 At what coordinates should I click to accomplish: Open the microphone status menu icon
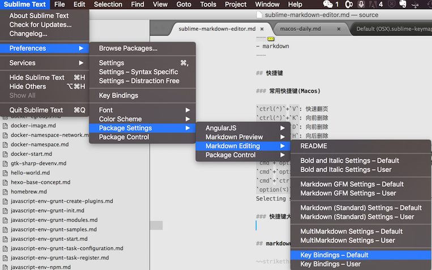tap(361, 5)
